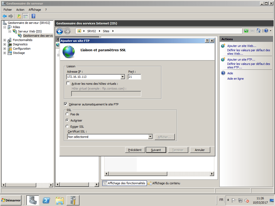Open the Adresse IP dropdown
The image size is (275, 206).
123,77
